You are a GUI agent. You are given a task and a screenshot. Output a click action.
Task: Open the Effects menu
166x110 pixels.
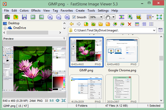(x=36, y=11)
